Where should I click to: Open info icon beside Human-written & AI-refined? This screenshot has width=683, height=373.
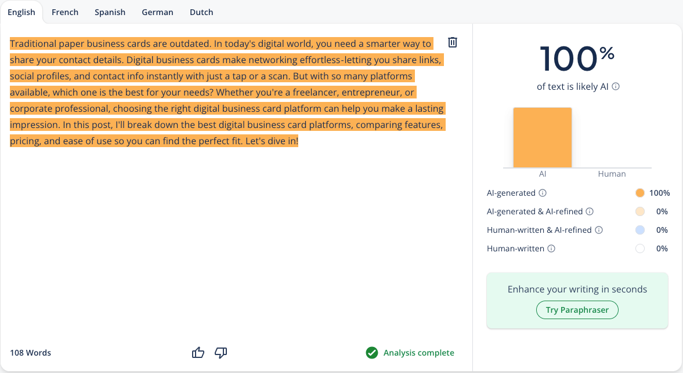click(599, 230)
